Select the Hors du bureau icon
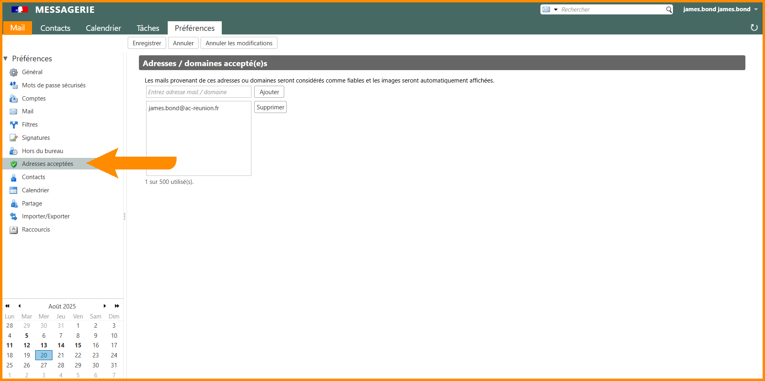The height and width of the screenshot is (381, 765). point(14,151)
